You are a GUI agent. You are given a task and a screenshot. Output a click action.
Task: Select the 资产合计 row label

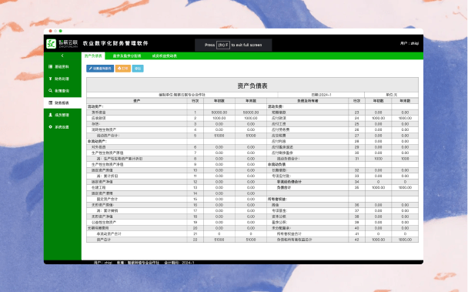104,240
